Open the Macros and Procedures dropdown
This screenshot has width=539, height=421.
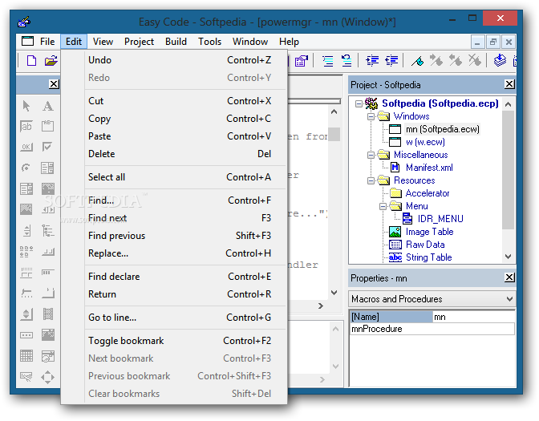[510, 299]
